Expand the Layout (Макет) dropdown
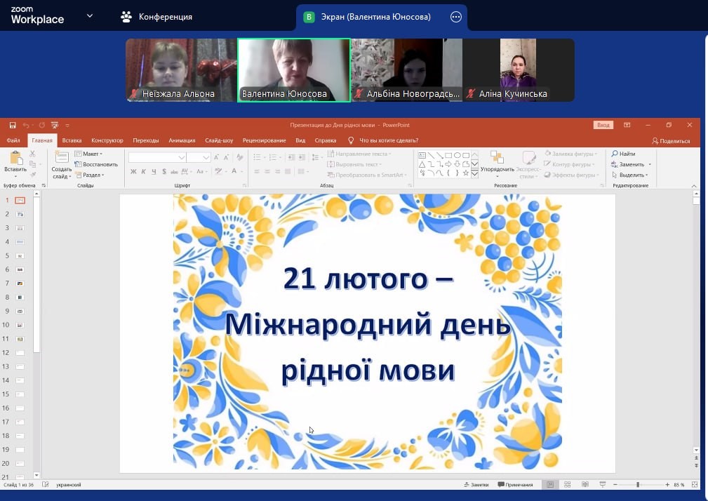Screen dimensions: 708x501 [92, 154]
